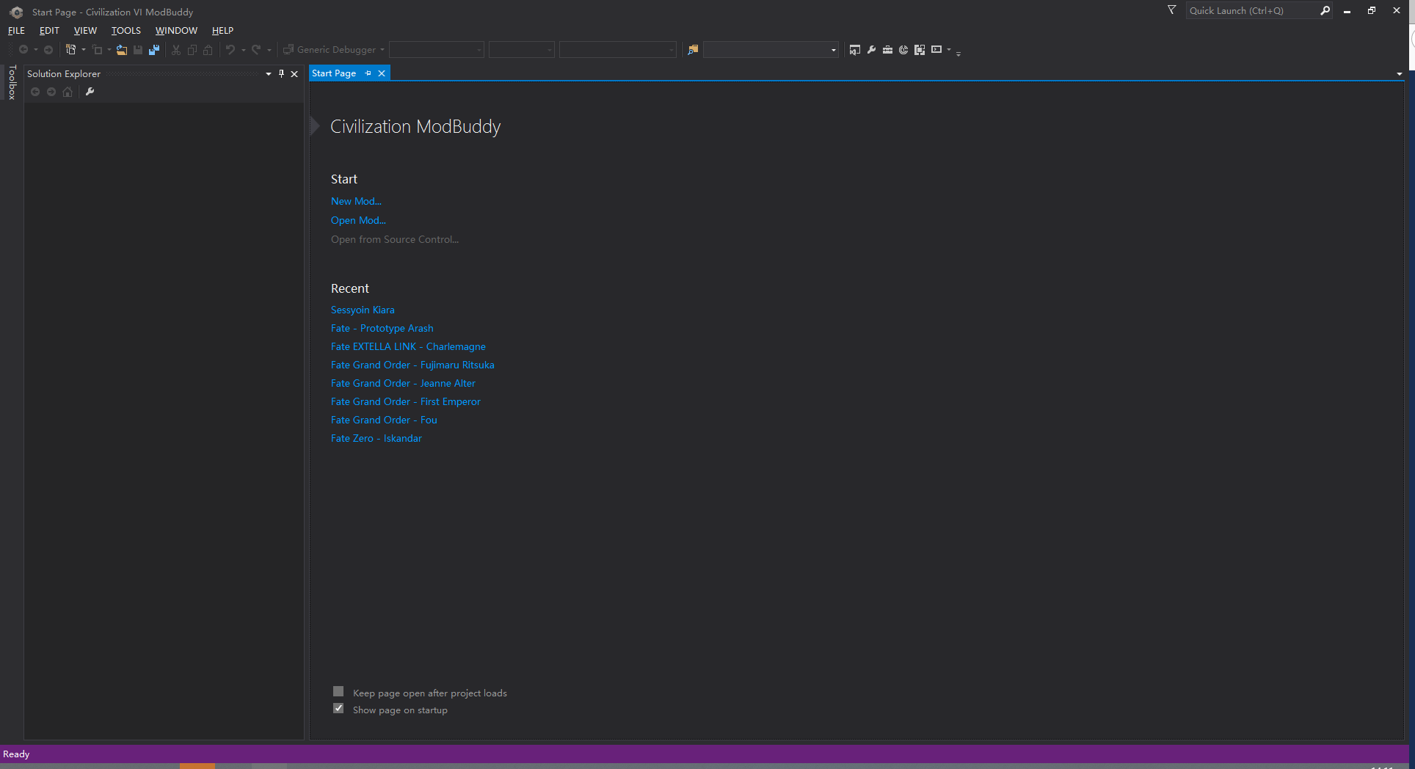Click the Solution Explorer Home icon
The image size is (1415, 769).
[68, 92]
